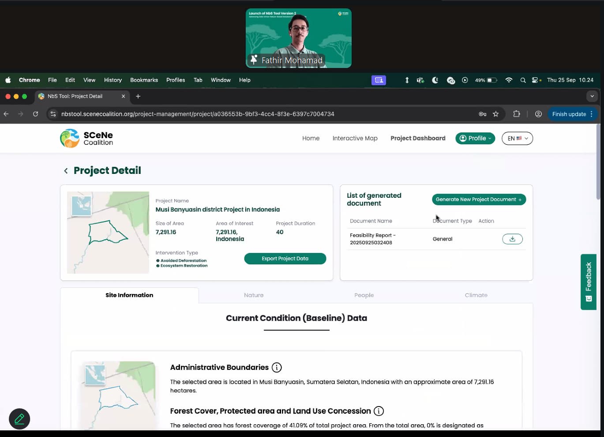
Task: Open Wi-Fi status in menu bar
Action: (509, 80)
